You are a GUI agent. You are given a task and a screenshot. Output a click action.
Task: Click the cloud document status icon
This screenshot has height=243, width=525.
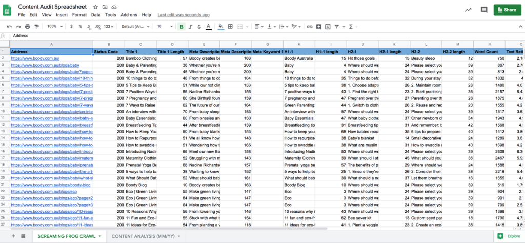pos(114,7)
